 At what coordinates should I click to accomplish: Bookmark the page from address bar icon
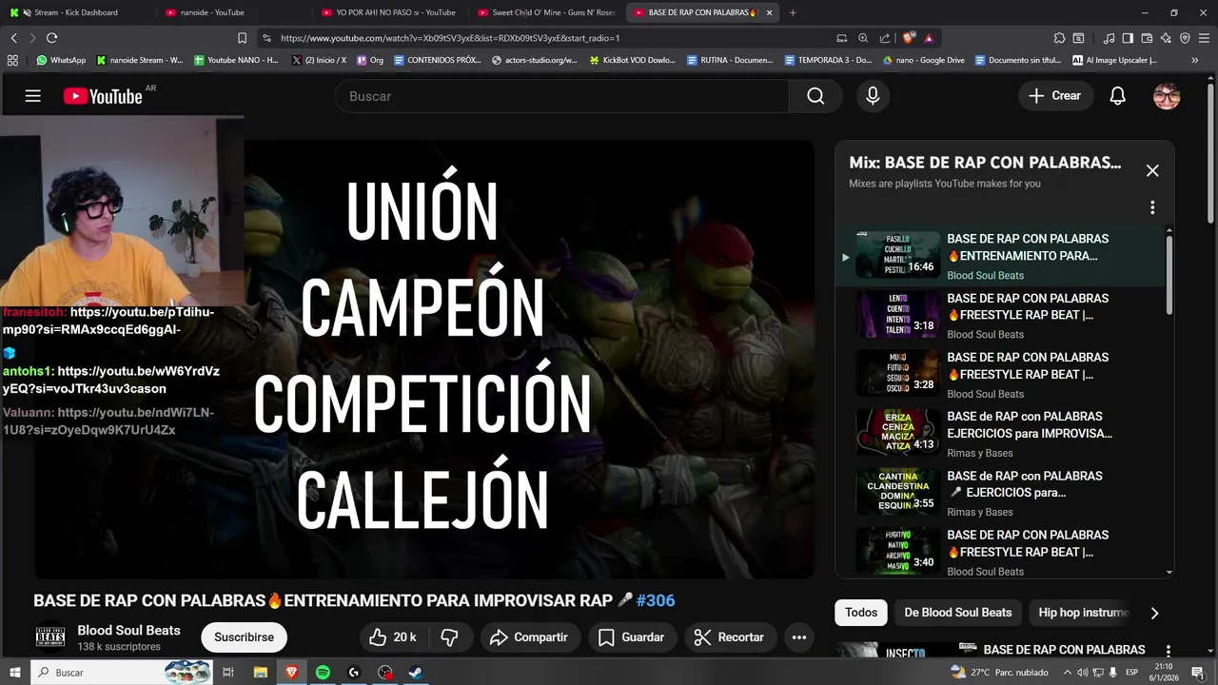(x=242, y=38)
